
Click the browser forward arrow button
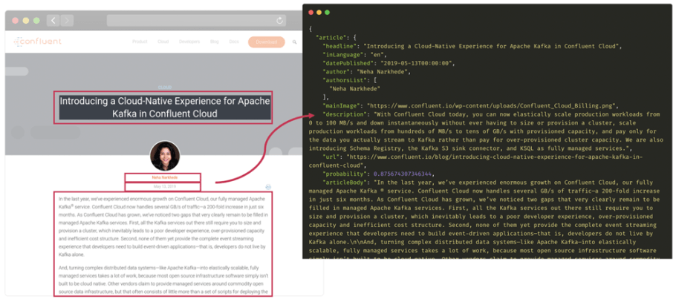coord(67,20)
